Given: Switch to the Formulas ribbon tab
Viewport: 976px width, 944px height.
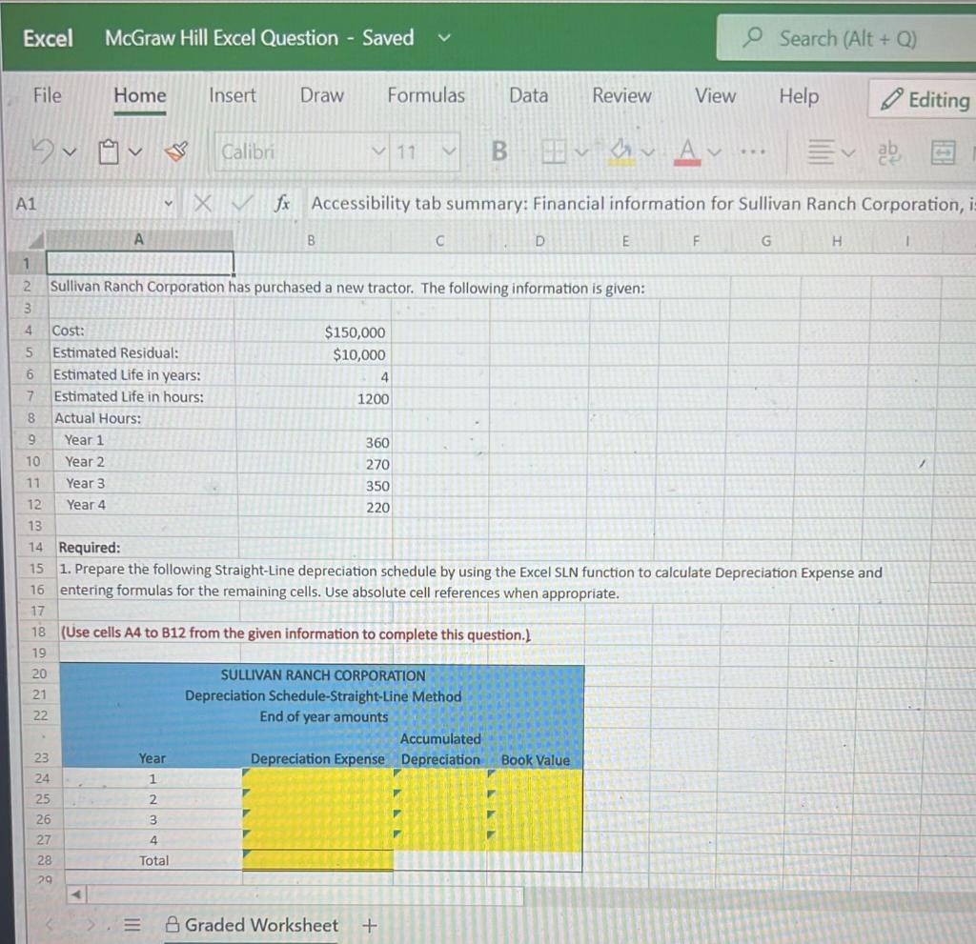Looking at the screenshot, I should click(426, 96).
